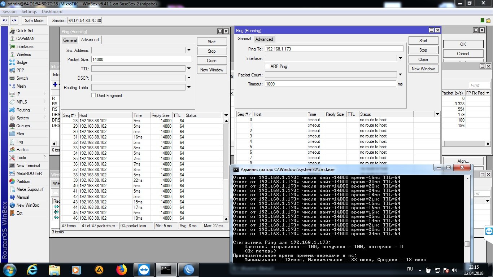
Task: Open the Log sidebar entry
Action: click(19, 142)
